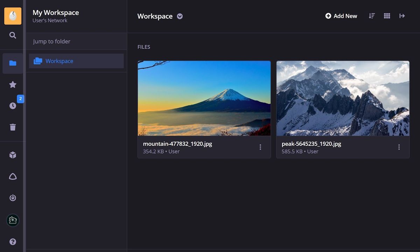The height and width of the screenshot is (252, 420).
Task: View recent activity with 2 notifications
Action: click(x=13, y=105)
